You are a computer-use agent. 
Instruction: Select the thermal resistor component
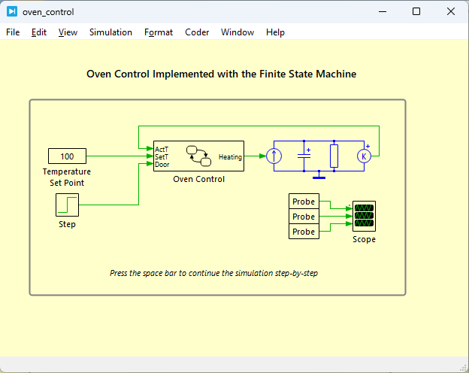coord(334,156)
